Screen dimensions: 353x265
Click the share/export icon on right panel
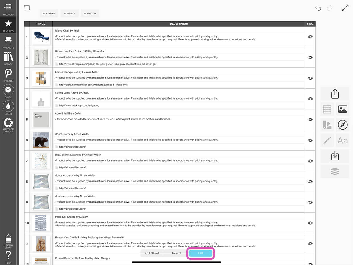click(x=335, y=94)
